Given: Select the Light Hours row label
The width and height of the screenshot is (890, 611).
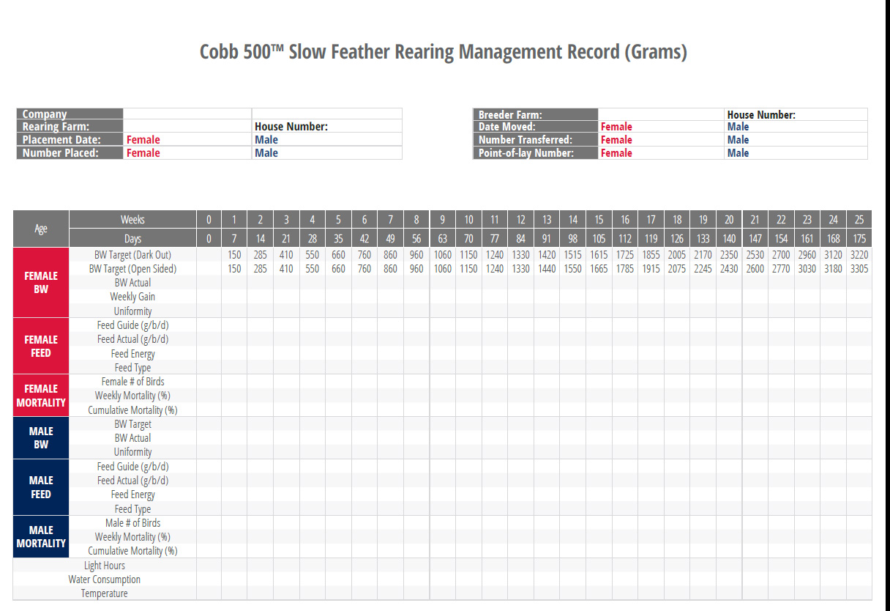Looking at the screenshot, I should (105, 566).
